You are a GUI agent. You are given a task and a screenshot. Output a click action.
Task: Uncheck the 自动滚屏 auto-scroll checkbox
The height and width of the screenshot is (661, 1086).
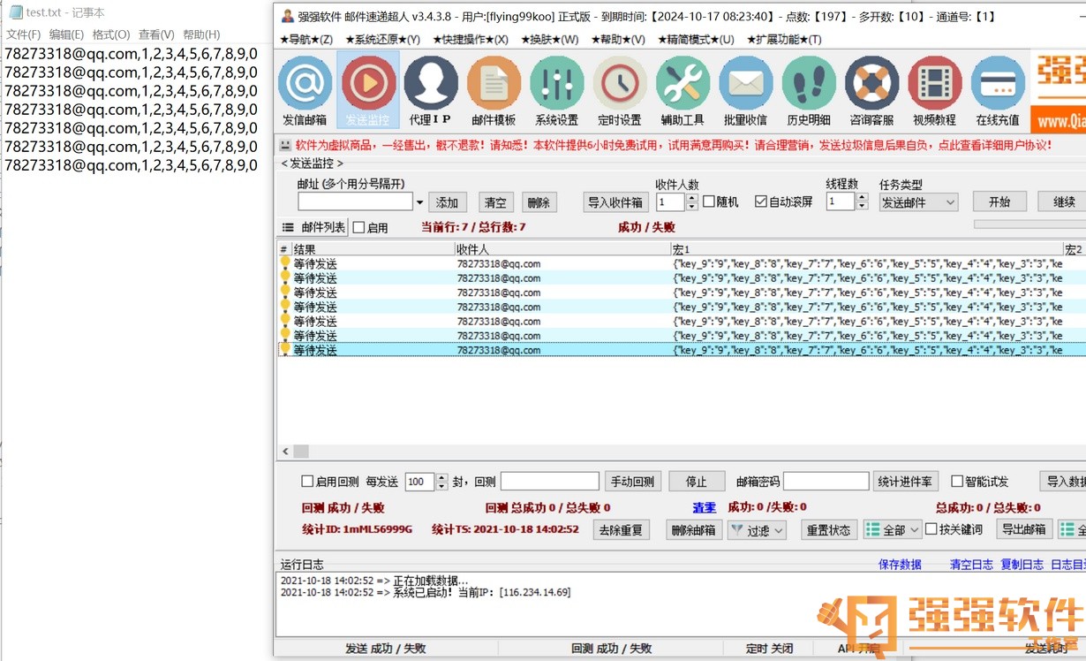pyautogui.click(x=760, y=201)
